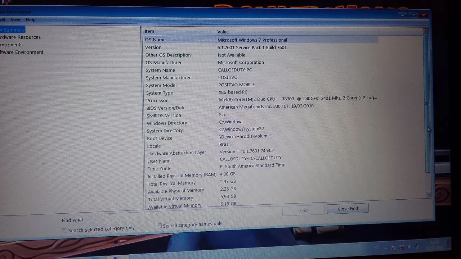Image resolution: width=461 pixels, height=259 pixels.
Task: Select Windows Directory item
Action: click(167, 123)
